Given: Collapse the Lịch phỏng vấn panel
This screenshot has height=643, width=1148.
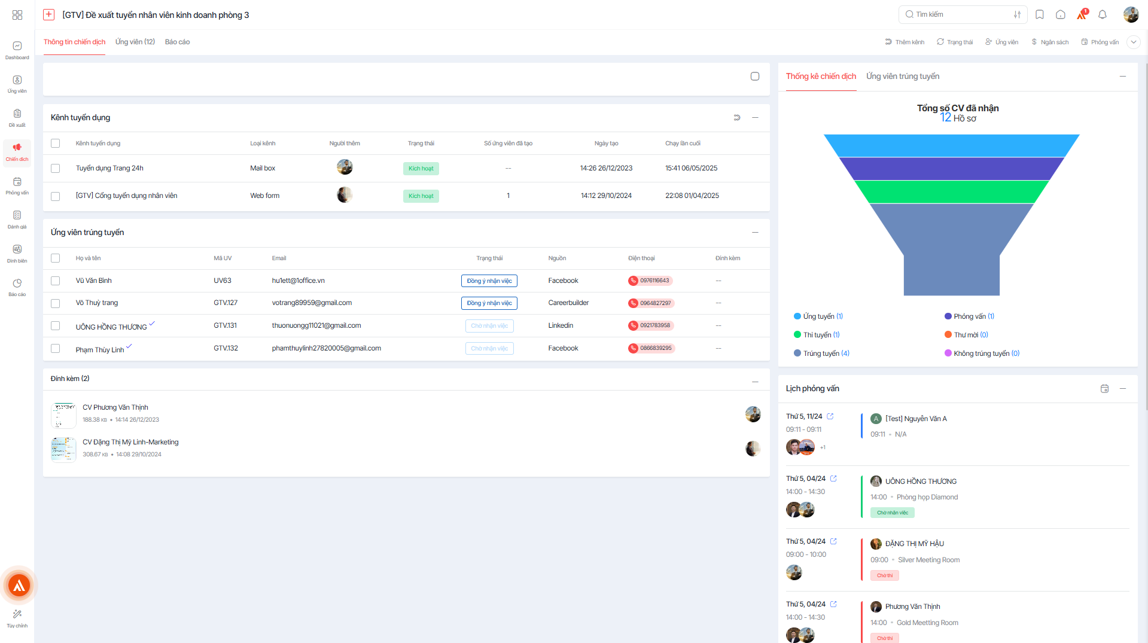Looking at the screenshot, I should pyautogui.click(x=1123, y=389).
